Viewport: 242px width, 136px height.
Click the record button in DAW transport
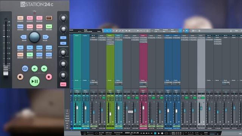point(162,133)
